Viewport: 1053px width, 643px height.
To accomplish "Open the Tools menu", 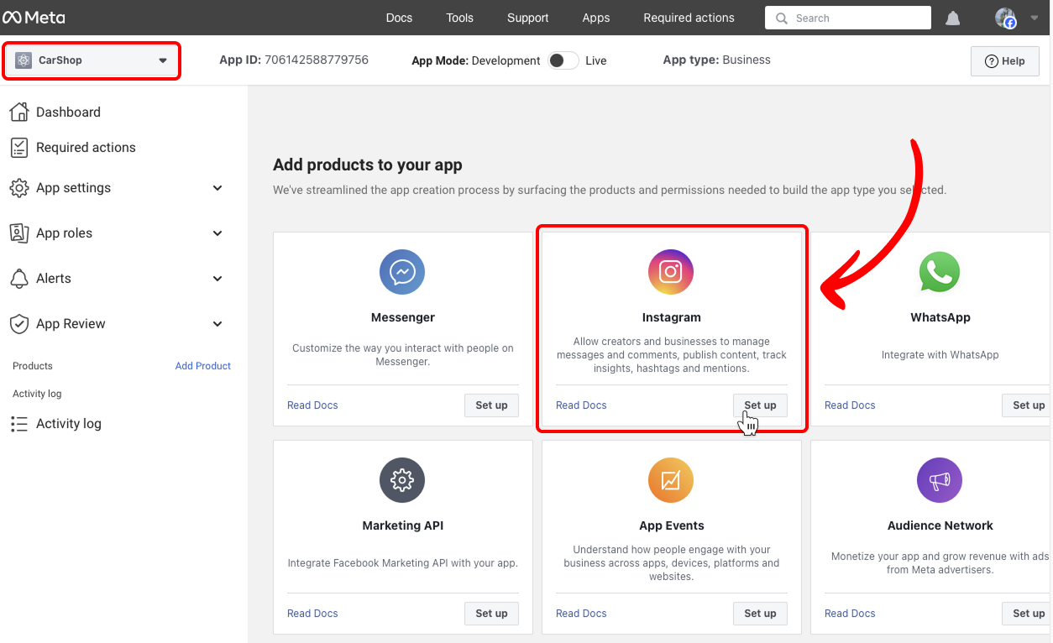I will [459, 18].
